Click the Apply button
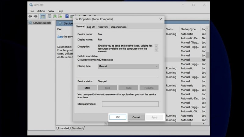Viewport: 244px width, 137px height. pos(155,117)
